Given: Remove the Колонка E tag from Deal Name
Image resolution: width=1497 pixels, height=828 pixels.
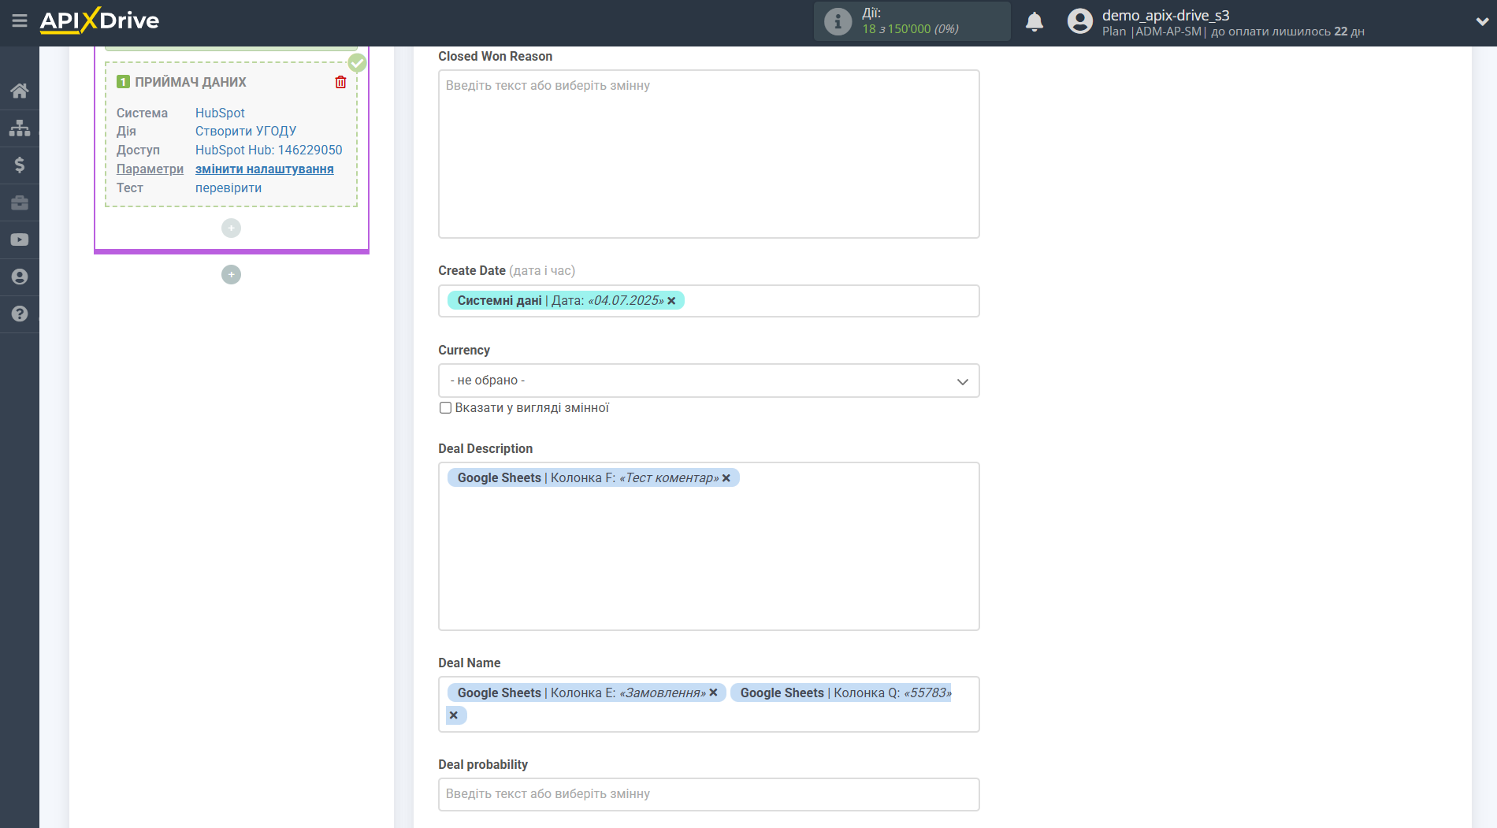Looking at the screenshot, I should pyautogui.click(x=713, y=692).
